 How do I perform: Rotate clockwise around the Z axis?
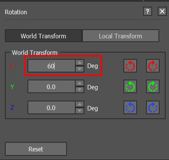click(153, 107)
